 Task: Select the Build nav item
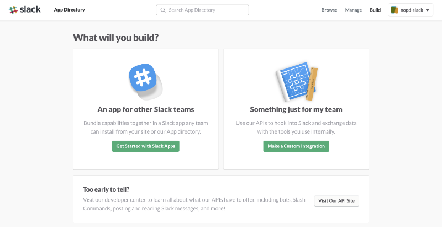click(x=375, y=10)
